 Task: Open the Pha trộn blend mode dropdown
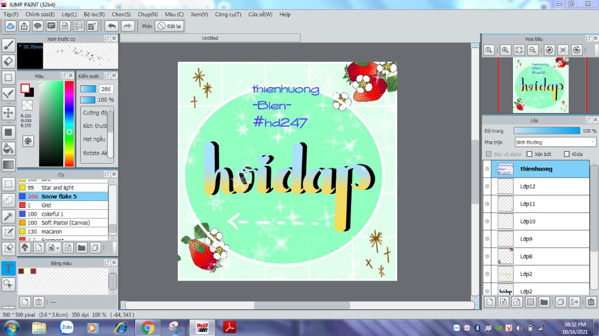[555, 143]
